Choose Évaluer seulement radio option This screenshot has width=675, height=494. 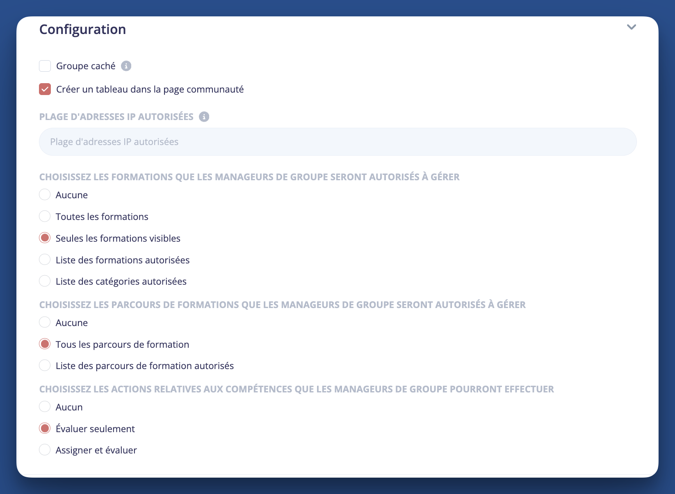click(x=45, y=428)
